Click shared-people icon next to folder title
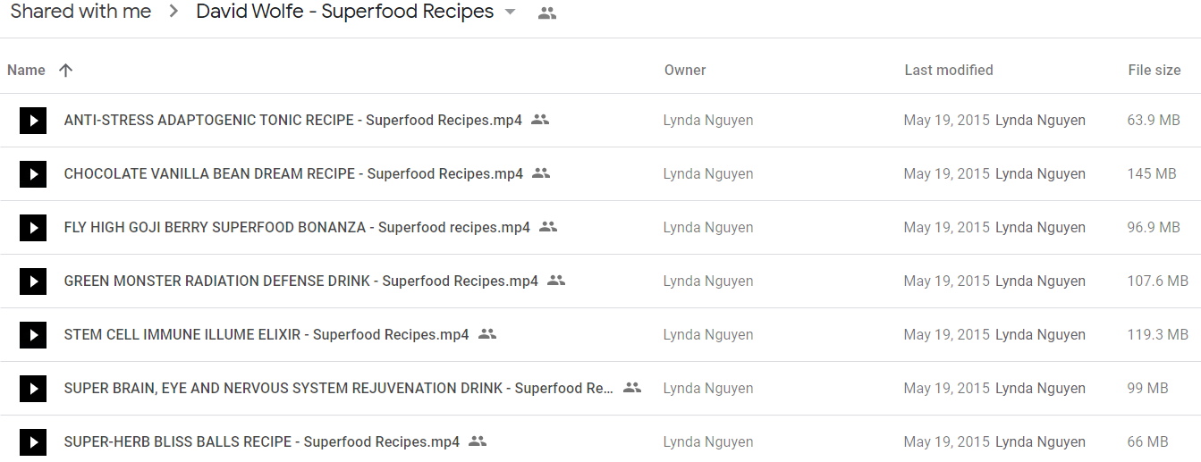This screenshot has width=1201, height=462. (x=547, y=13)
